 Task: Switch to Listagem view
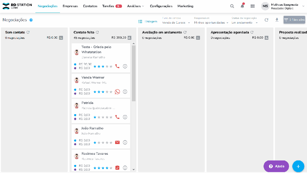(x=148, y=22)
